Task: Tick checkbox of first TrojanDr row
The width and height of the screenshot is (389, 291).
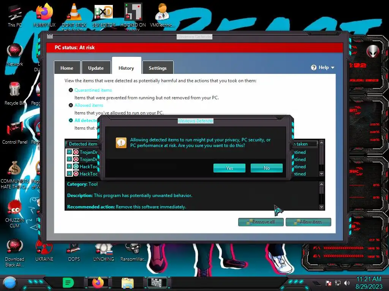Action: pyautogui.click(x=70, y=152)
